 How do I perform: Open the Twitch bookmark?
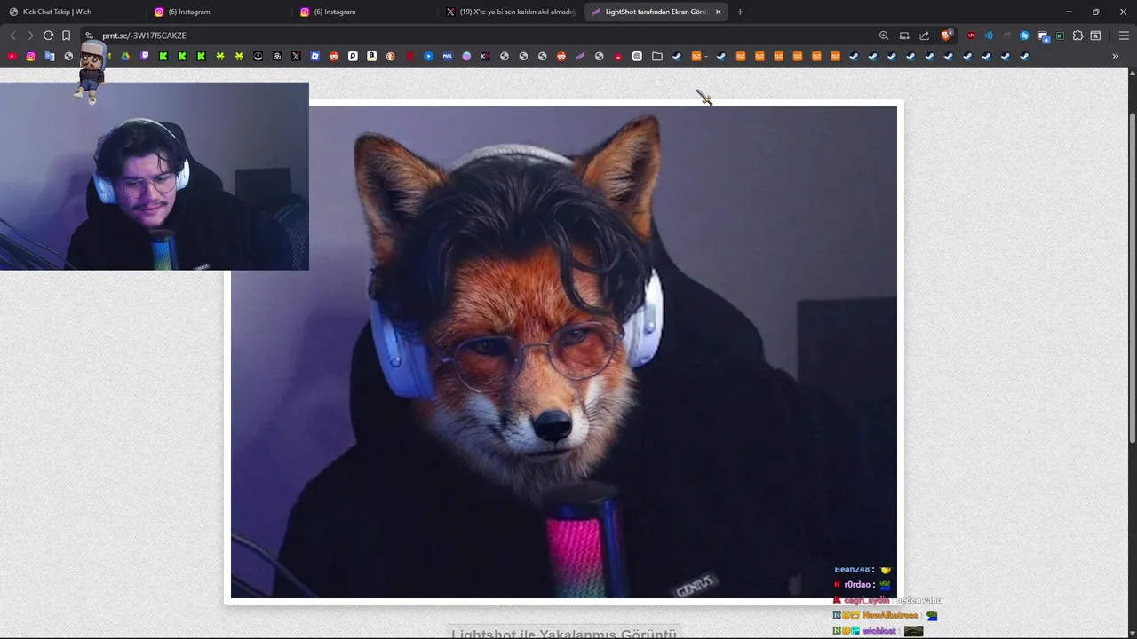tap(145, 56)
